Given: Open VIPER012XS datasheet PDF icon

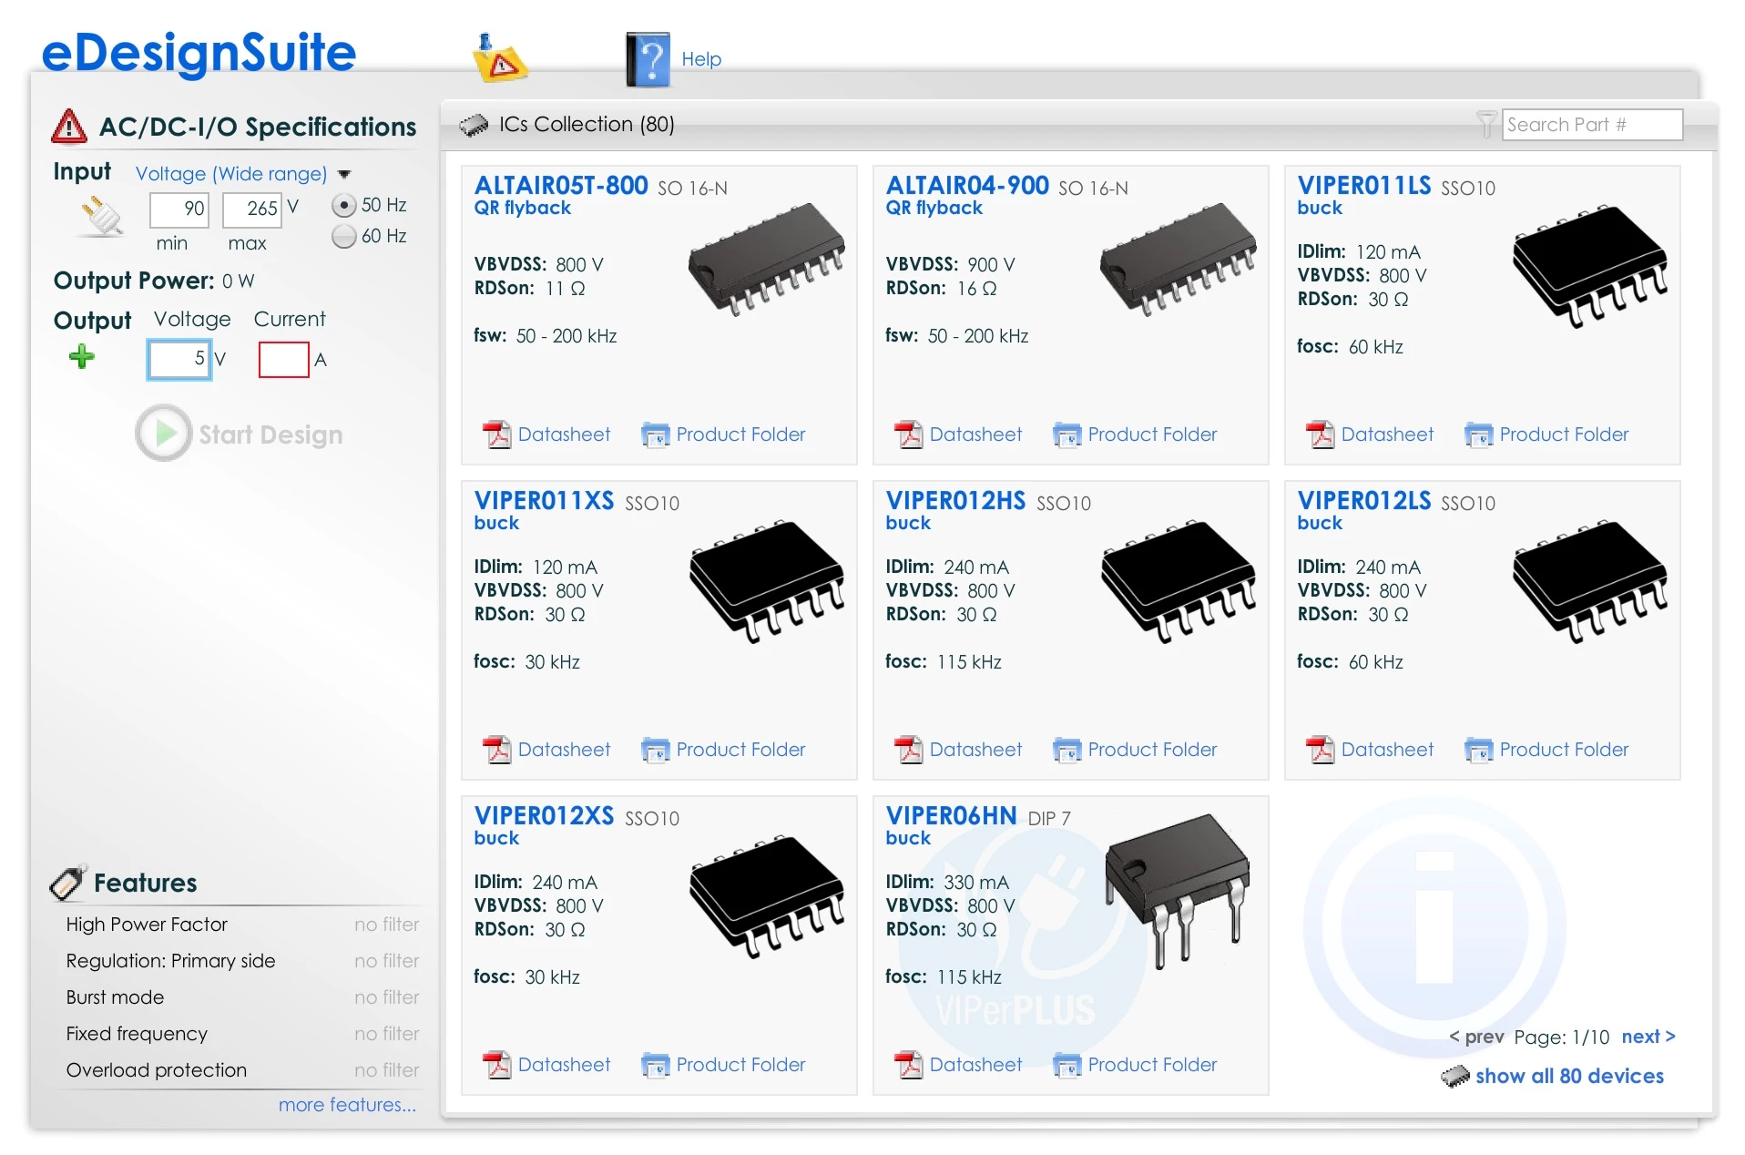Looking at the screenshot, I should click(496, 1065).
